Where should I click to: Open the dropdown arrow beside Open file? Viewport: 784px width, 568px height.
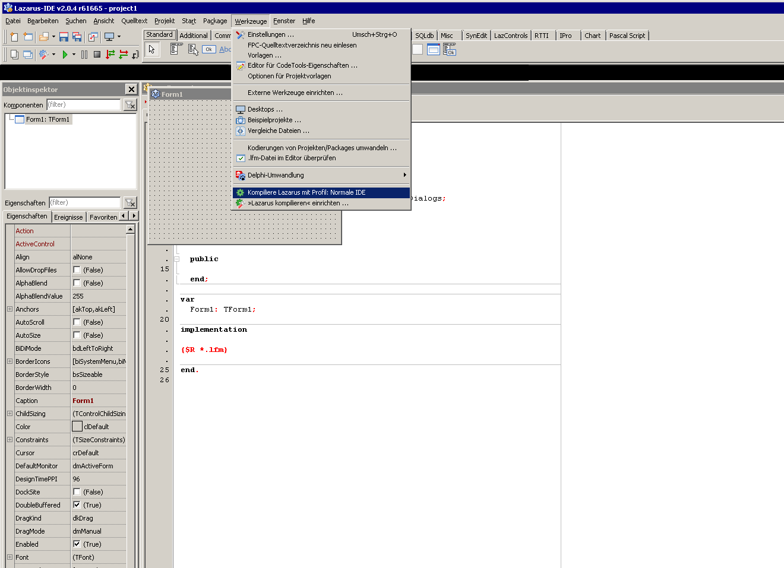(53, 37)
